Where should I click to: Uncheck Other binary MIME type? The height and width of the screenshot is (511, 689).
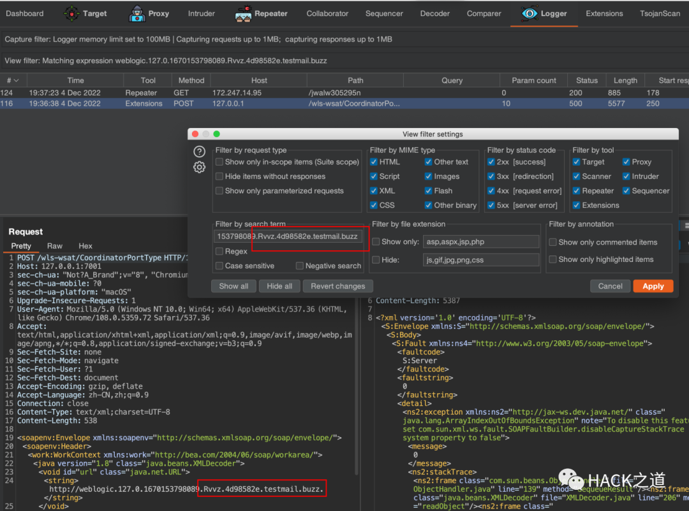coord(428,205)
